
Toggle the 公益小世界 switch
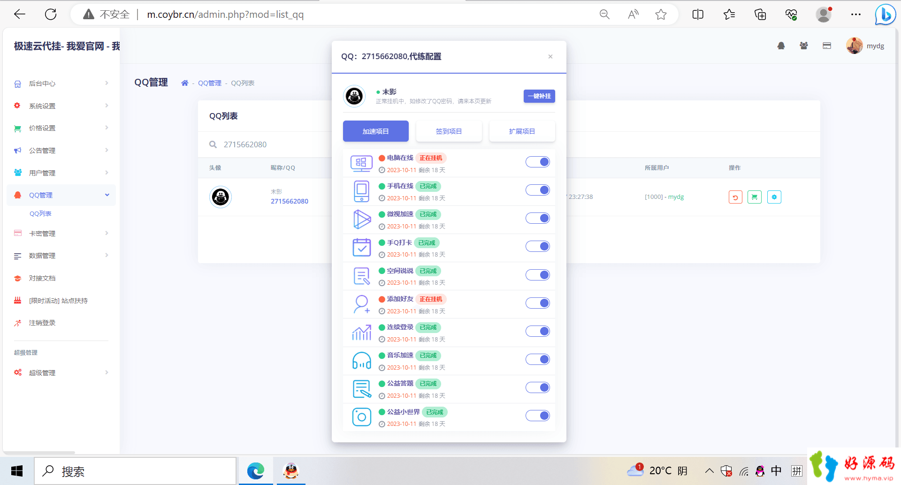pos(537,416)
